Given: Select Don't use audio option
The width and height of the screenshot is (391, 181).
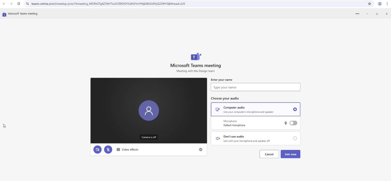Looking at the screenshot, I should pyautogui.click(x=255, y=138).
